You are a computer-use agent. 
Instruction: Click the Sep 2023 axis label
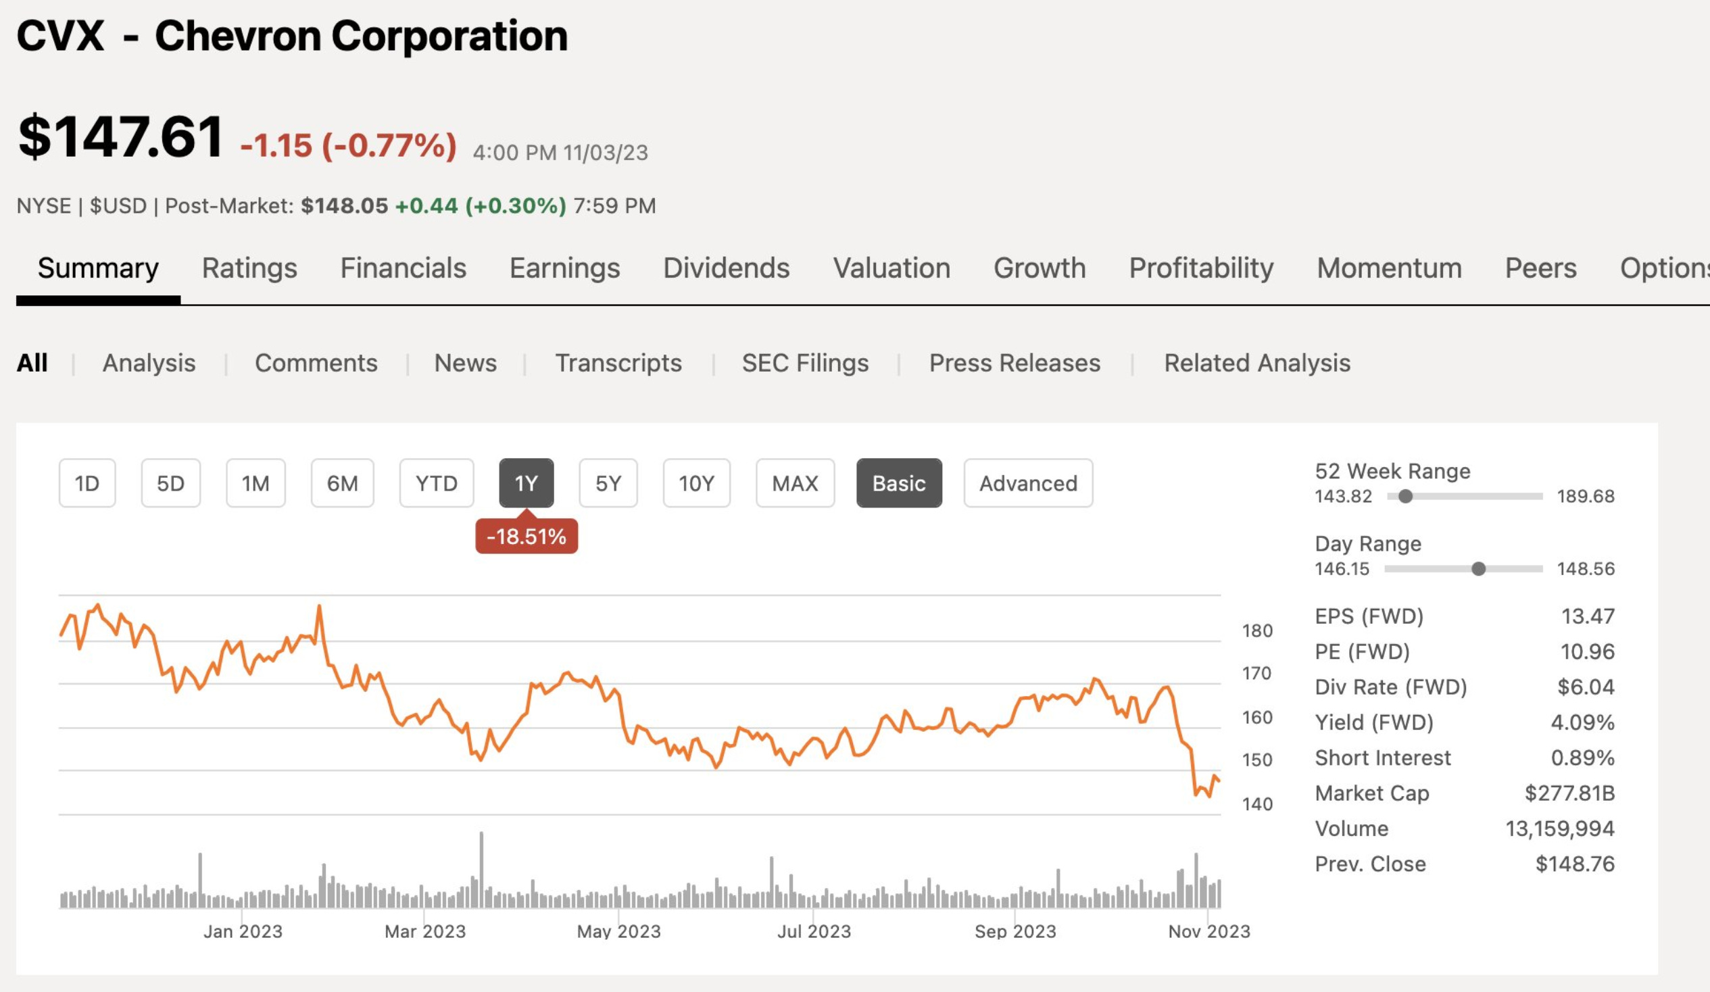1015,931
